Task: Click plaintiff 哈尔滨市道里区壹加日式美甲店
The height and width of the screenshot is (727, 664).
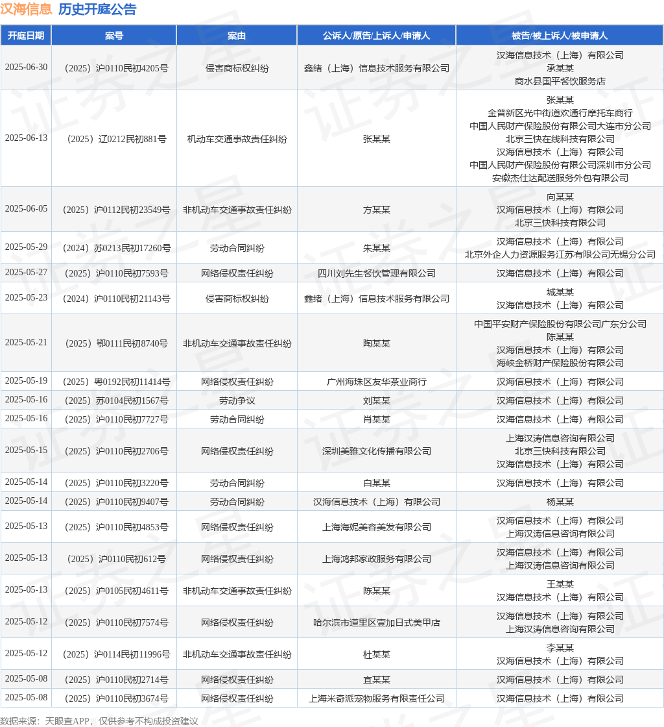Action: 377,622
